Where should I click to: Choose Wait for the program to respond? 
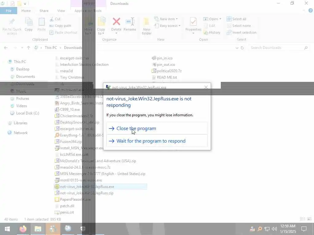[157, 141]
